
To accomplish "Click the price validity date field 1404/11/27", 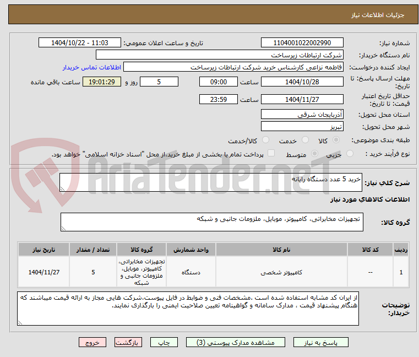I will [x=302, y=100].
